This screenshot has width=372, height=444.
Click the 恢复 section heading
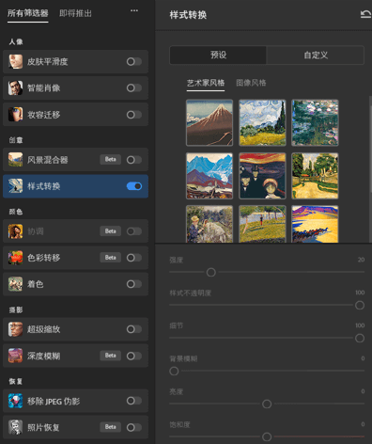click(x=16, y=381)
